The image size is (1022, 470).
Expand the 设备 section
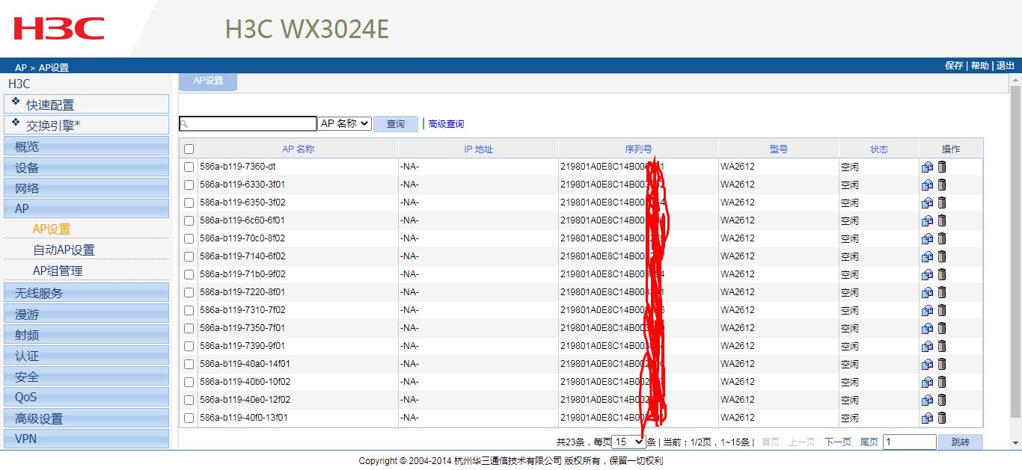87,167
